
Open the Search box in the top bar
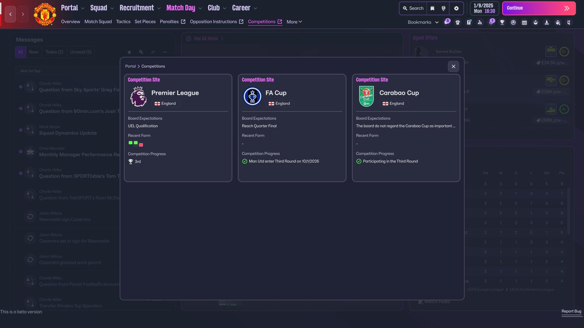pyautogui.click(x=413, y=8)
